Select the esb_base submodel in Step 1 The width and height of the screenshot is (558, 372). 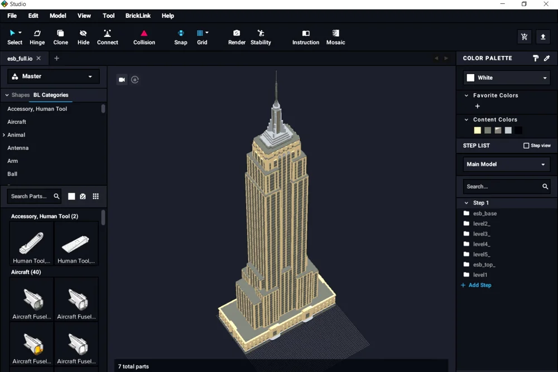click(484, 213)
